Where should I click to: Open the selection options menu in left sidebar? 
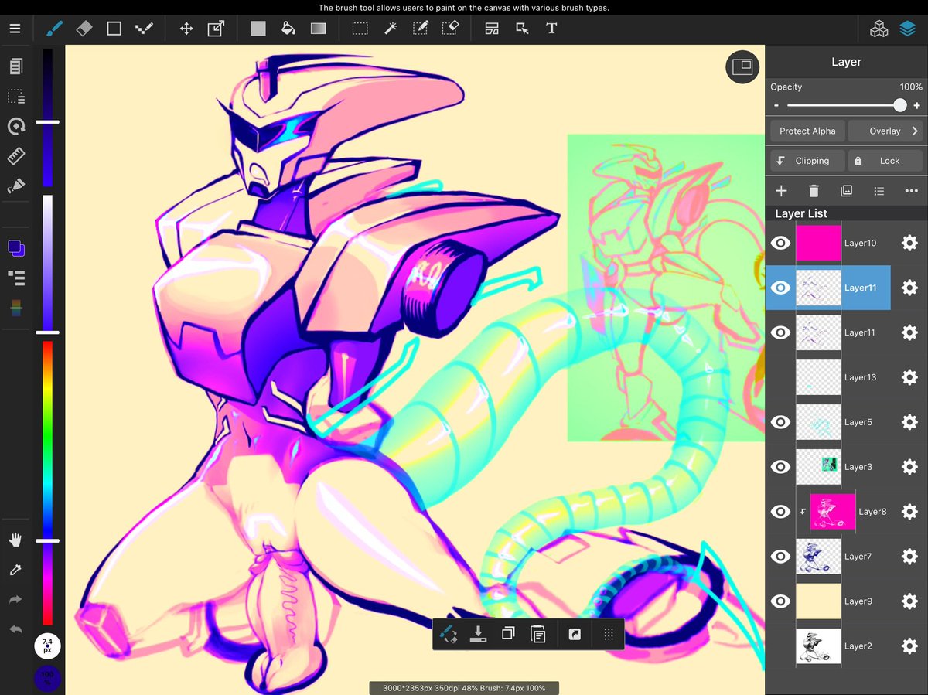(15, 97)
